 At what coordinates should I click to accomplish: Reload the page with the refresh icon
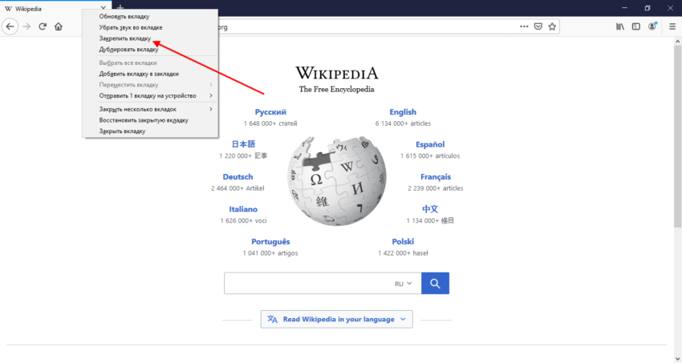[43, 26]
